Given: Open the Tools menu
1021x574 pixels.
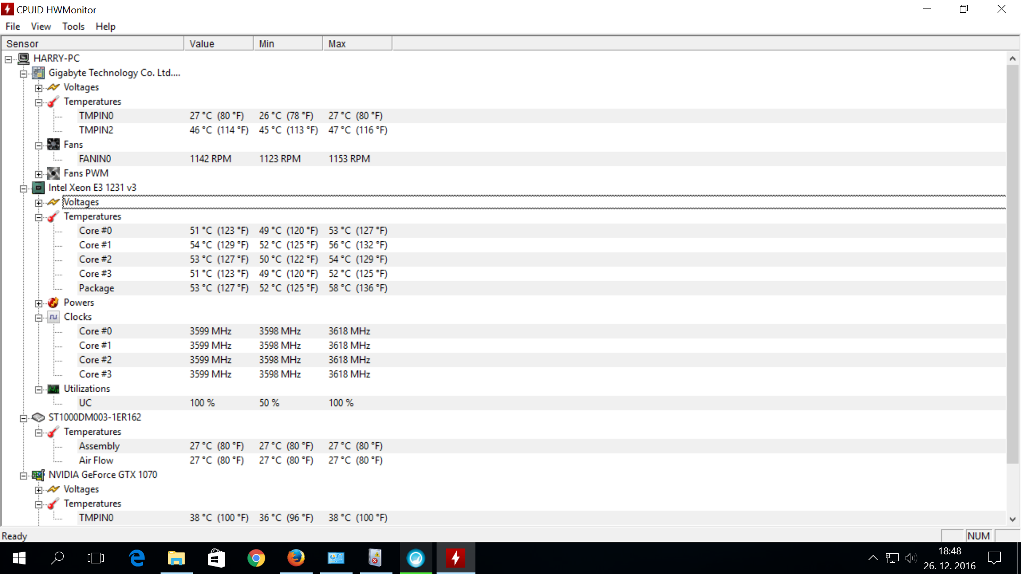Looking at the screenshot, I should [x=73, y=27].
